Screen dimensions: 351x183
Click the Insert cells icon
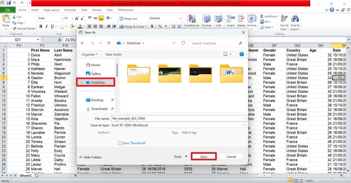click(x=230, y=19)
